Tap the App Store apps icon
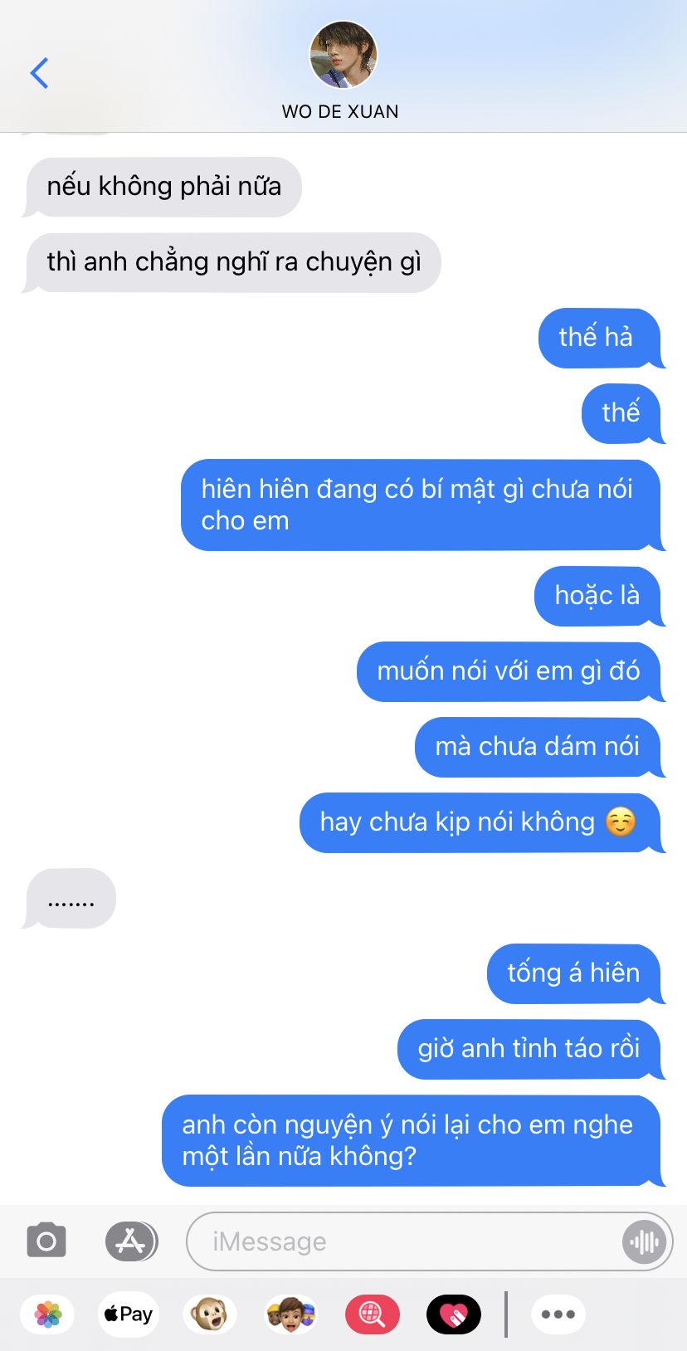Image resolution: width=687 pixels, height=1351 pixels. pyautogui.click(x=131, y=1241)
